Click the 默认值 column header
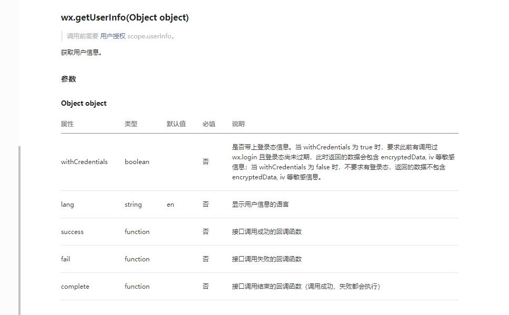The height and width of the screenshot is (315, 509). (x=176, y=124)
